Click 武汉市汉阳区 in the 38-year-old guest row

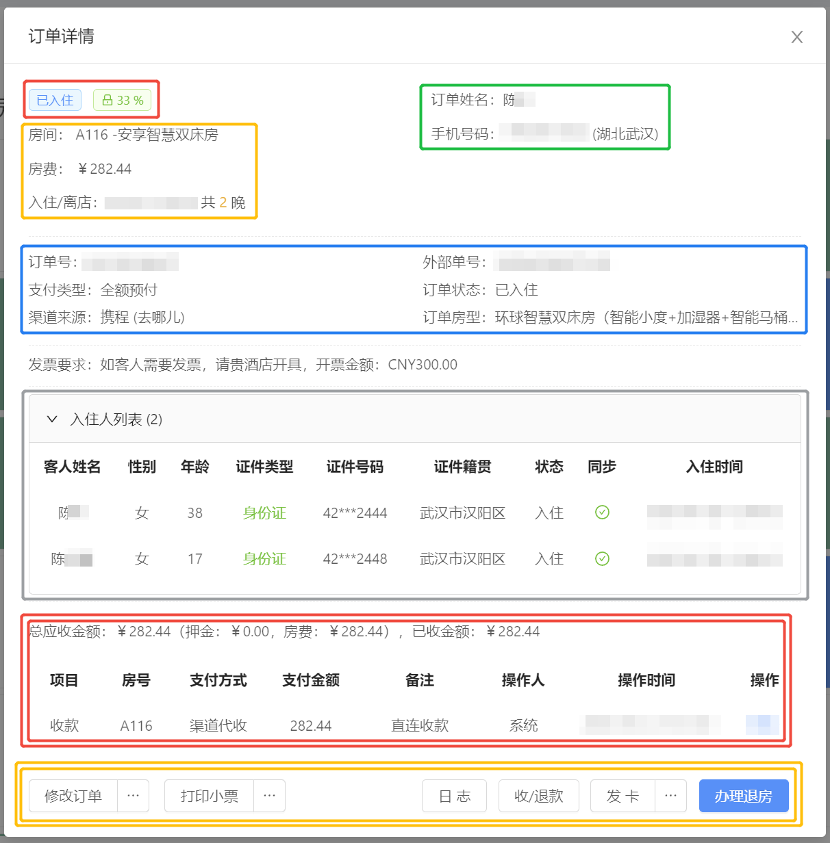(x=463, y=513)
